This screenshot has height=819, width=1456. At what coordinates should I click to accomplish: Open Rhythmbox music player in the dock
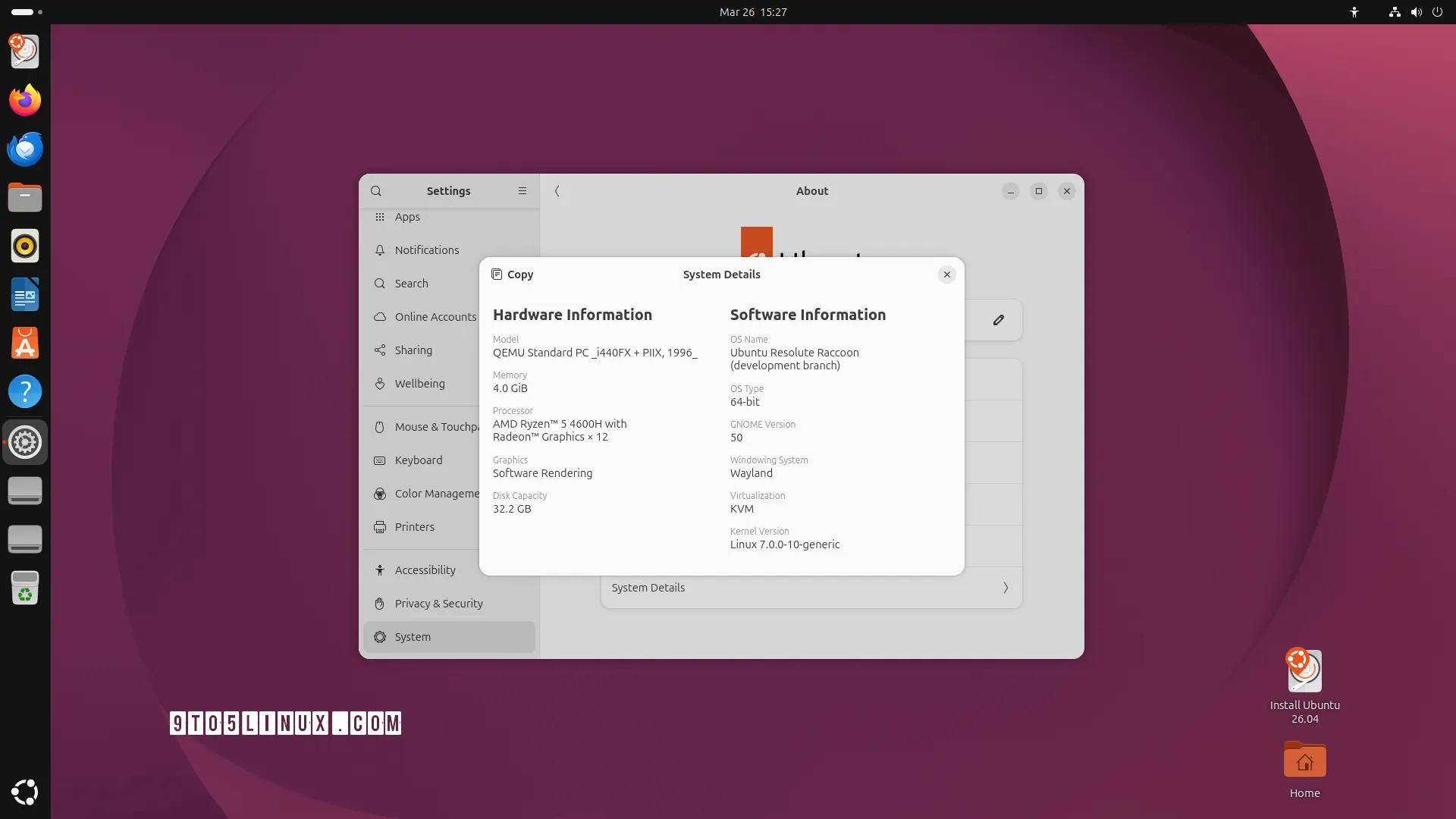[x=25, y=246]
